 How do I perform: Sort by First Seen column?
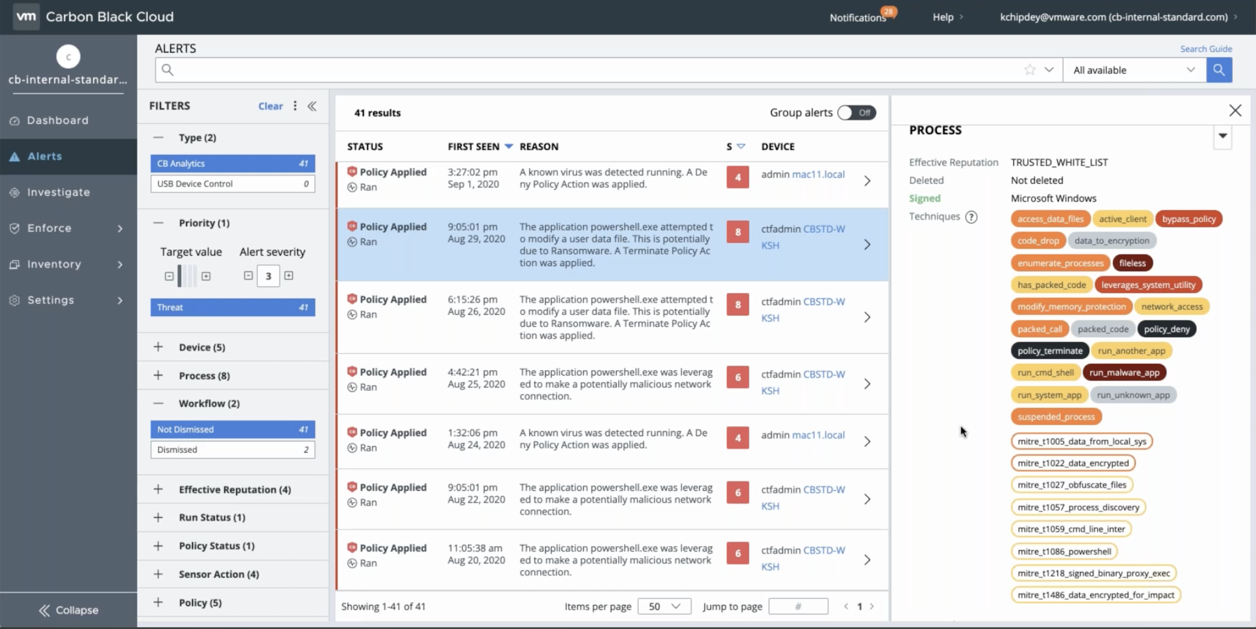479,146
